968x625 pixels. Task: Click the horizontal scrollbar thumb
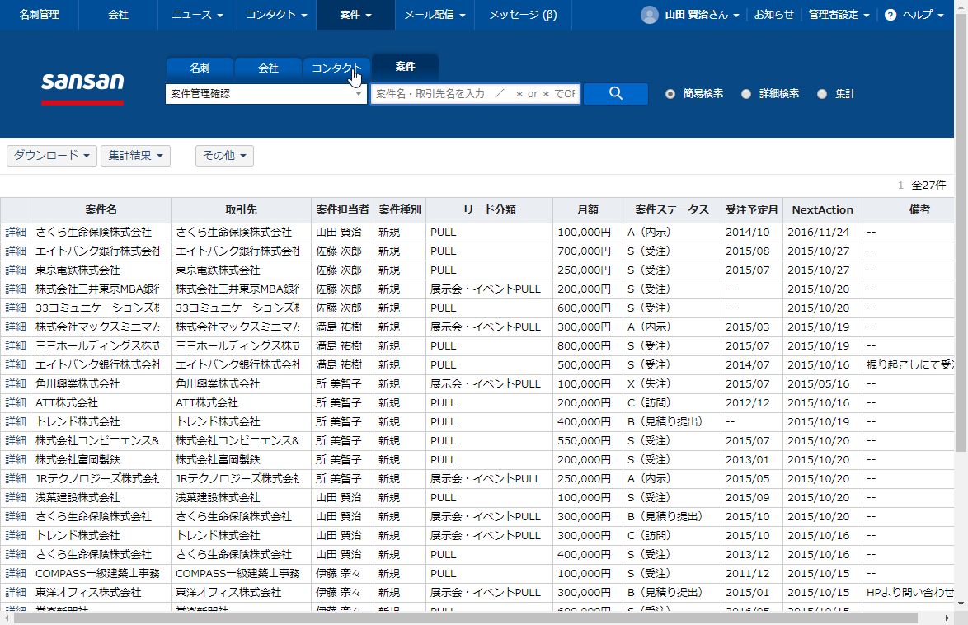[x=464, y=618]
